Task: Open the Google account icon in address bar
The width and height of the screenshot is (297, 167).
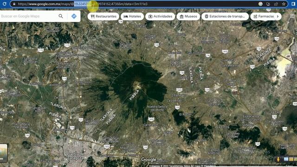Action: (260, 4)
